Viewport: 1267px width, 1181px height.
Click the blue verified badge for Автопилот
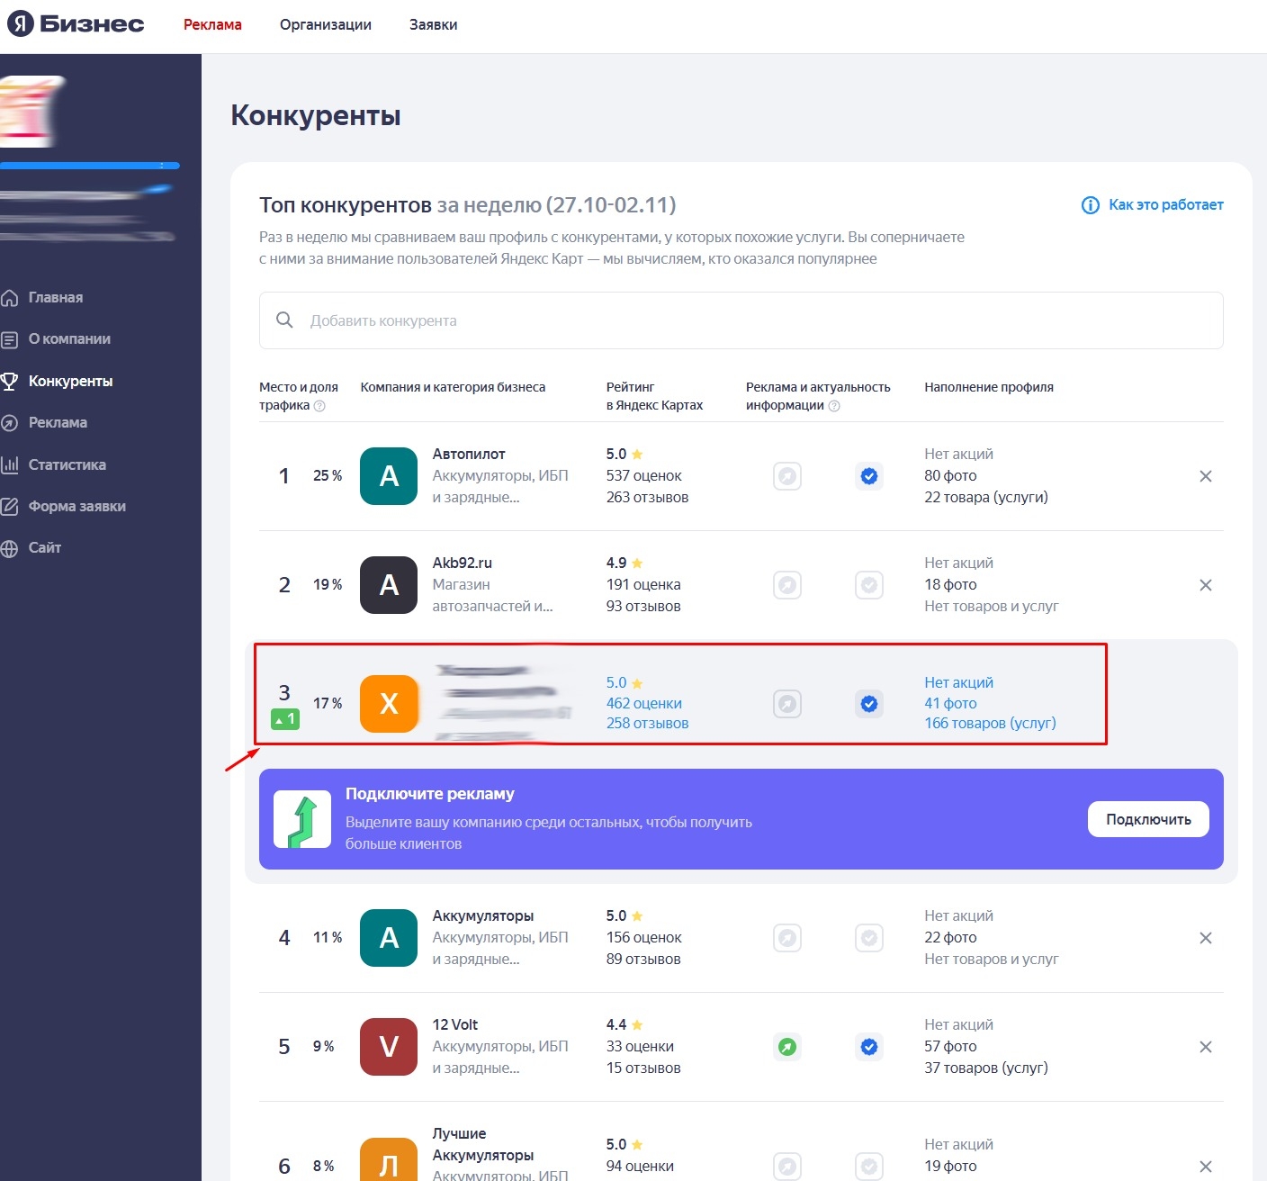pyautogui.click(x=869, y=476)
